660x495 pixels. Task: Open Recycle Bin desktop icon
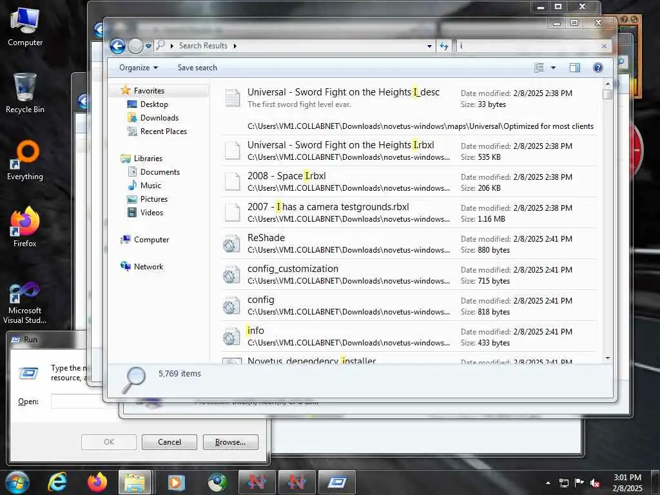click(x=25, y=93)
